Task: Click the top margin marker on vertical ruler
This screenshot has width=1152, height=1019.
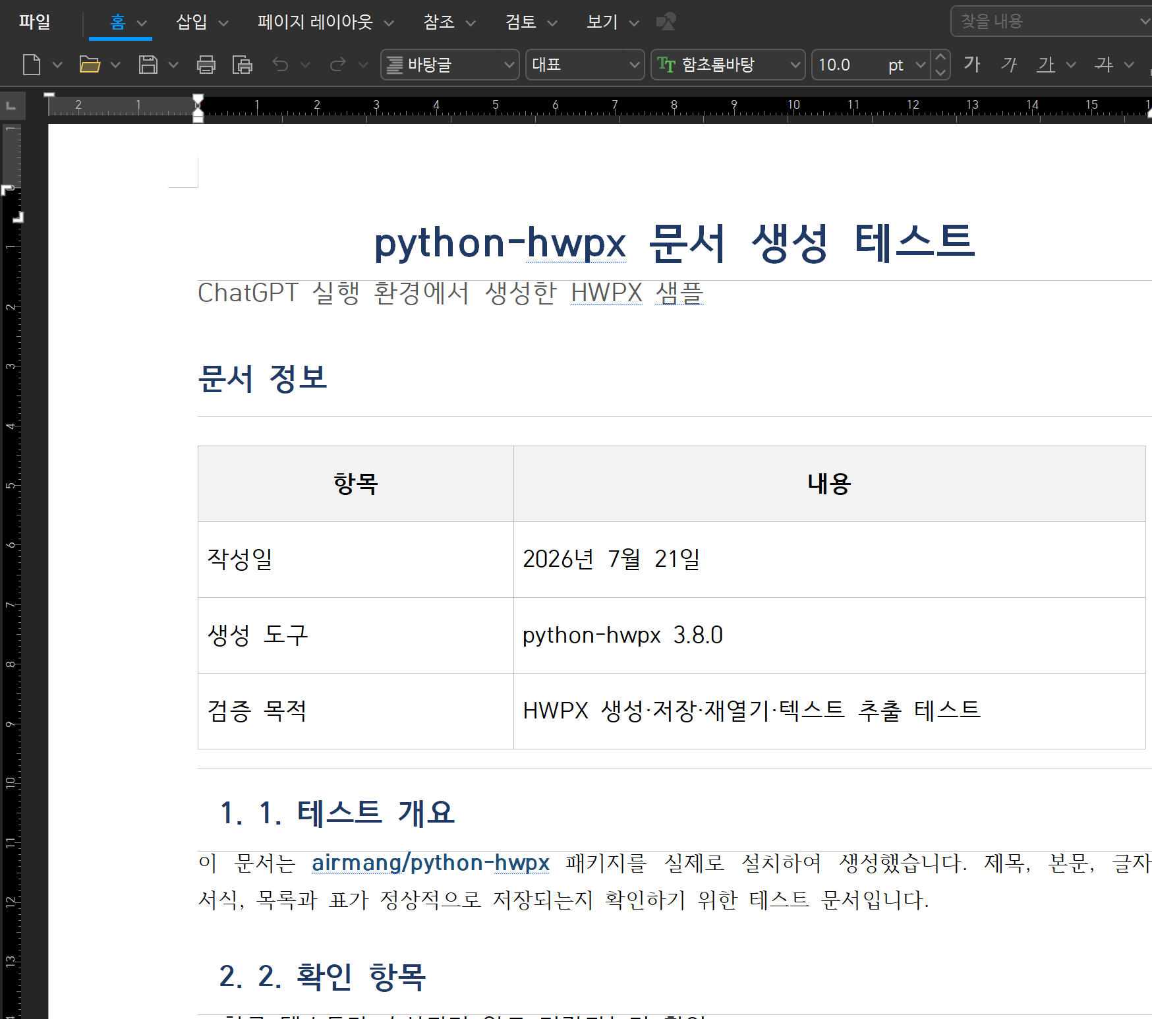Action: (x=8, y=189)
